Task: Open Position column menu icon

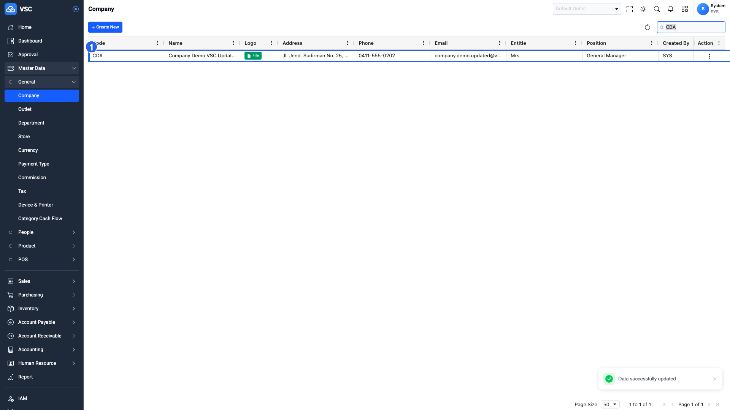Action: click(x=652, y=43)
